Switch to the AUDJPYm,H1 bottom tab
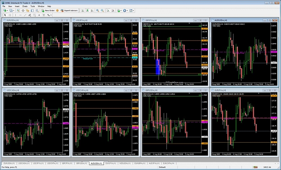The height and width of the screenshot is (170, 281). pos(154,163)
